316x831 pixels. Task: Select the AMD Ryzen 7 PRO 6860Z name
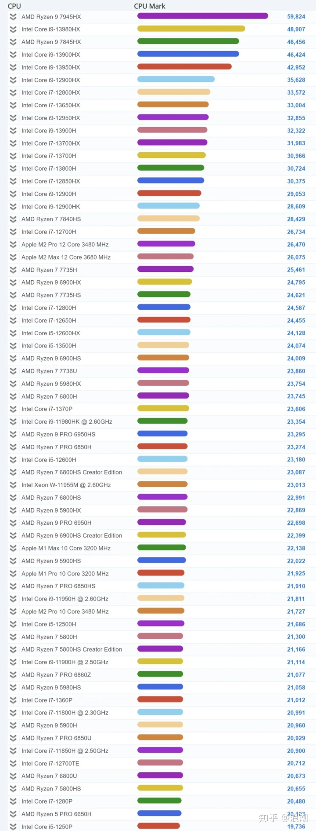click(x=56, y=675)
